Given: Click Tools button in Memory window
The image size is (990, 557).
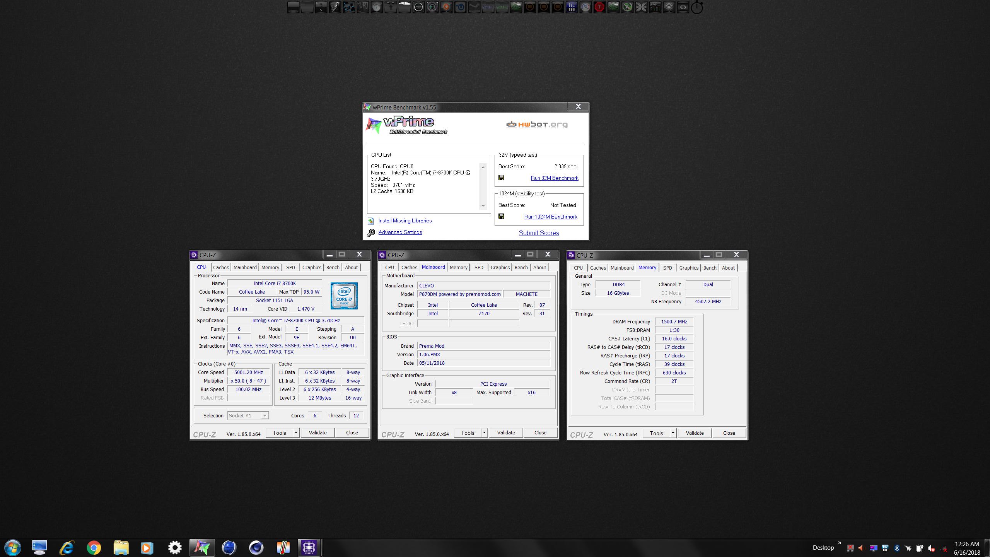Looking at the screenshot, I should point(656,433).
